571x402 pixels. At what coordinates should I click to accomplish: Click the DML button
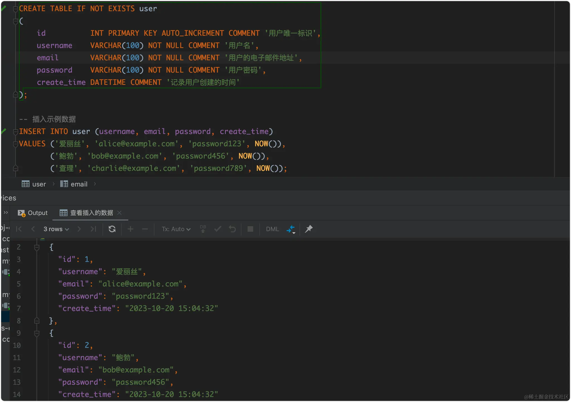(x=272, y=229)
